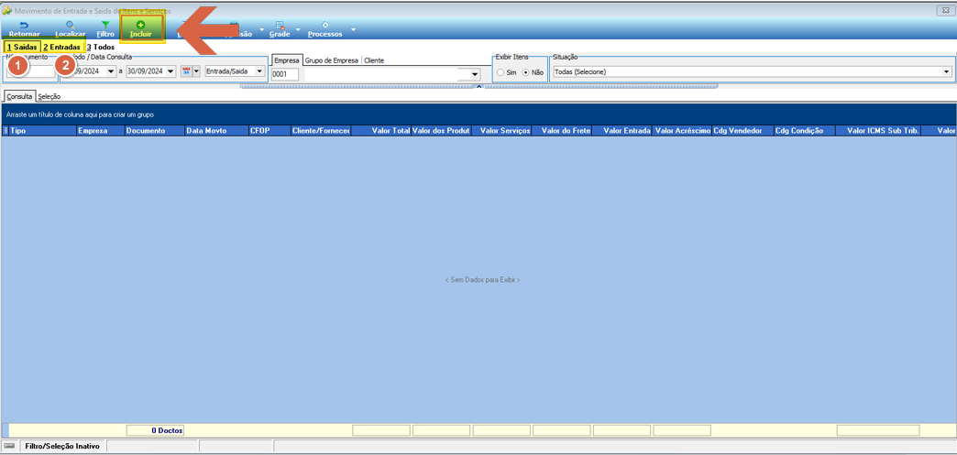Select the Não radio for Exibir Itens
This screenshot has height=455, width=957.
[x=526, y=72]
